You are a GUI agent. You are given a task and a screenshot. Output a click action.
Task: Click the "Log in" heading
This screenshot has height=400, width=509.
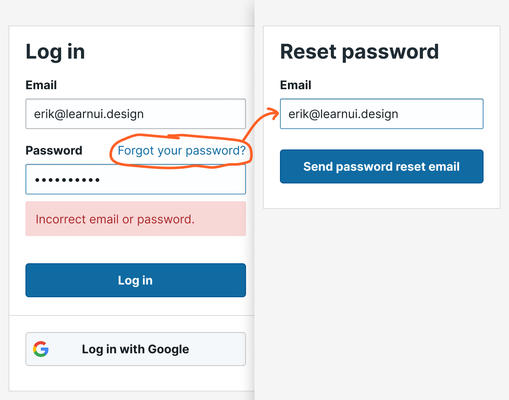click(55, 52)
